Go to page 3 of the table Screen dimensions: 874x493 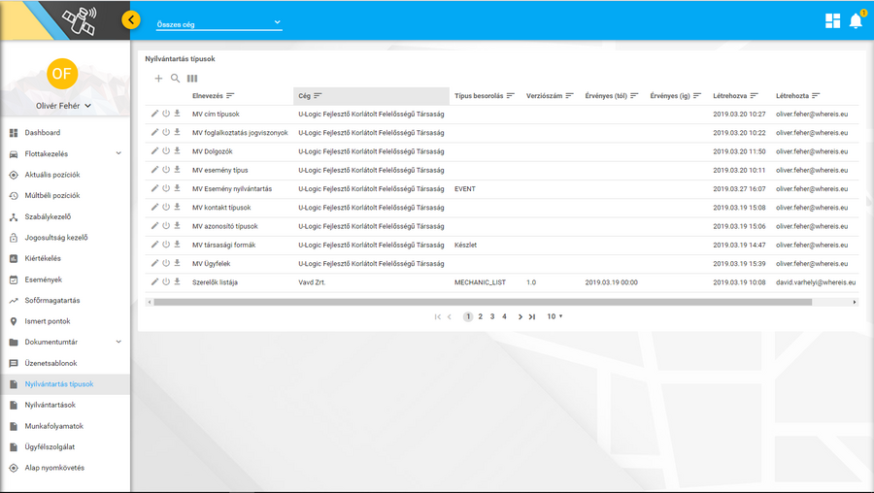(492, 316)
